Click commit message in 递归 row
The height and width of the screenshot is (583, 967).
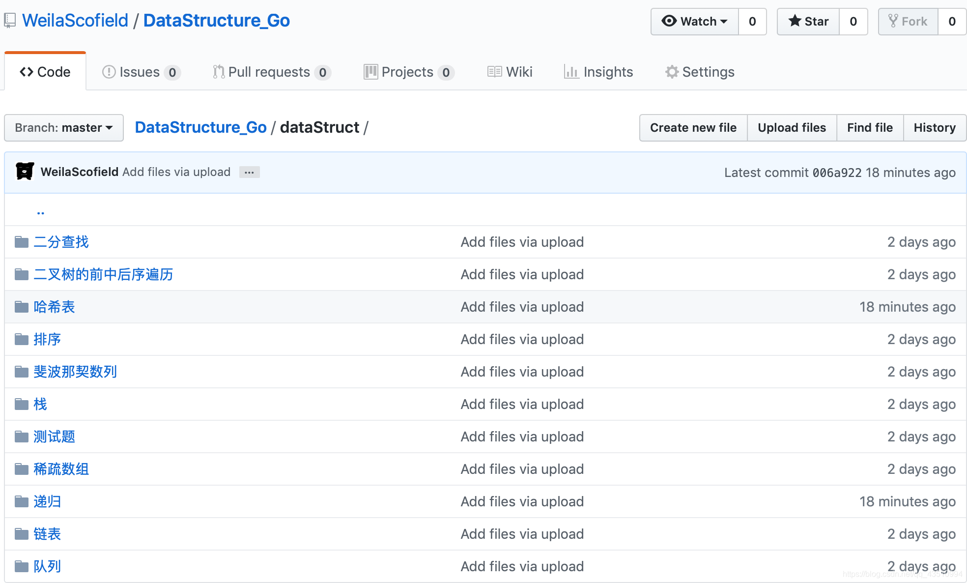tap(522, 501)
